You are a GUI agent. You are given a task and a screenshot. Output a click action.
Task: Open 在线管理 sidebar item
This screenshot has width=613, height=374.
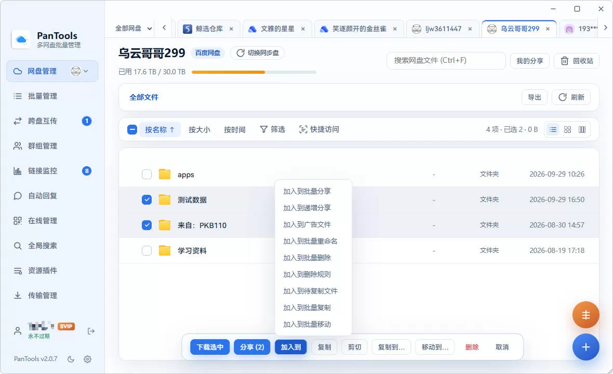[x=52, y=221]
